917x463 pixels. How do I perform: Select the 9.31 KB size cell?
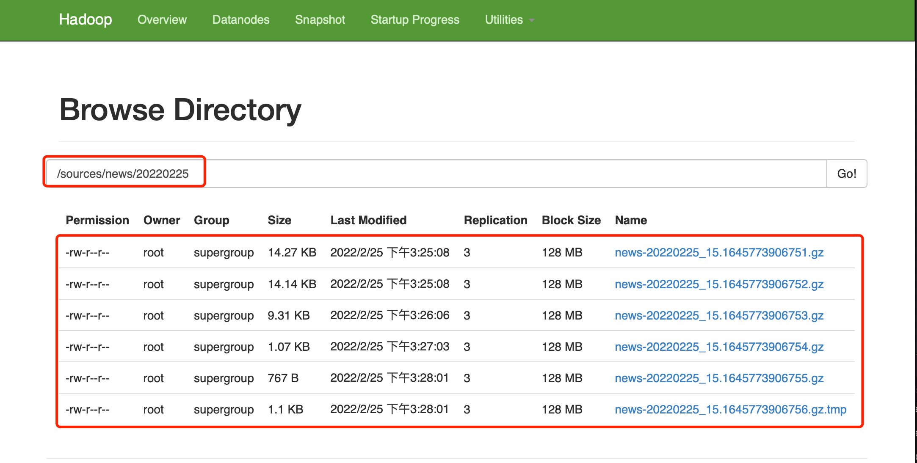click(x=289, y=315)
